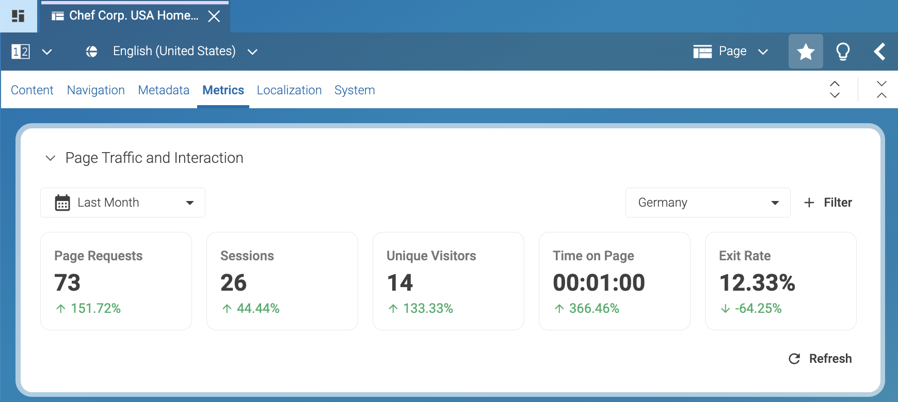
Task: Click the dashboard grid icon at top left
Action: pos(18,16)
